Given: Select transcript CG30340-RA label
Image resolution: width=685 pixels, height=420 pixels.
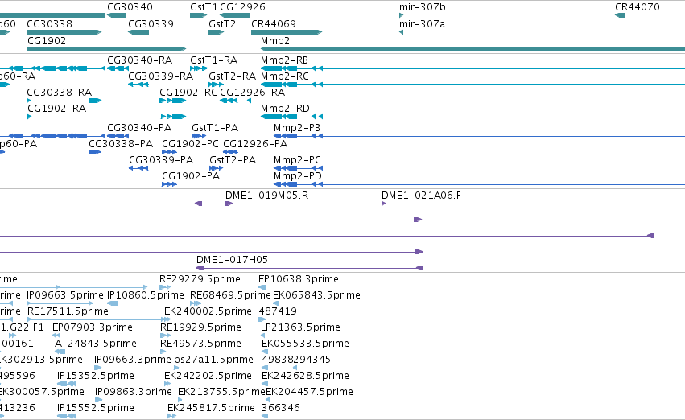Looking at the screenshot, I should pos(139,60).
